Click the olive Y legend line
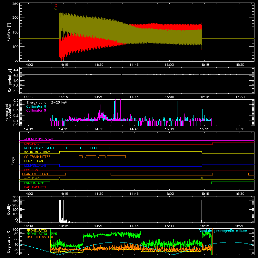Image resolution: width=258 pixels, height=258 pixels. (38, 11)
